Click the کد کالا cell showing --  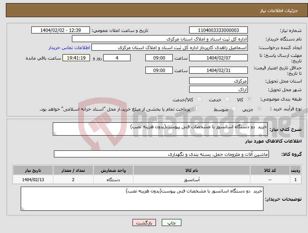click(270, 180)
